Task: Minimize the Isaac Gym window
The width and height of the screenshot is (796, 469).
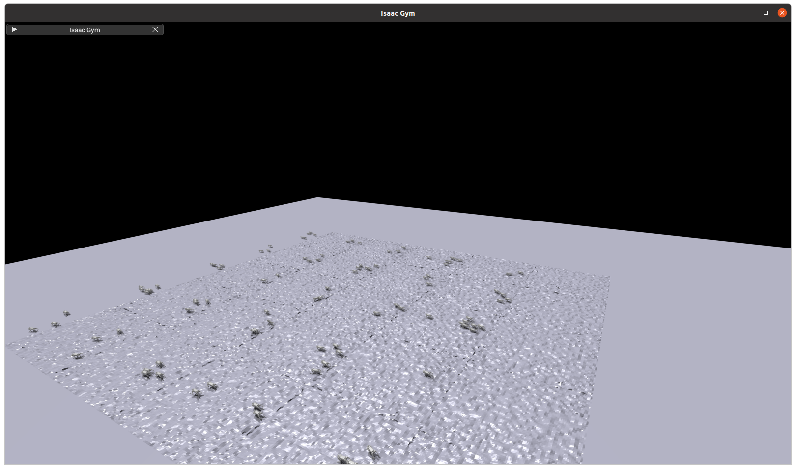Action: [749, 13]
